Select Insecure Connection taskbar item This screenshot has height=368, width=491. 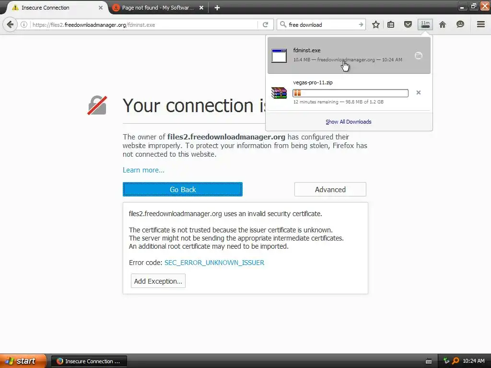click(89, 361)
